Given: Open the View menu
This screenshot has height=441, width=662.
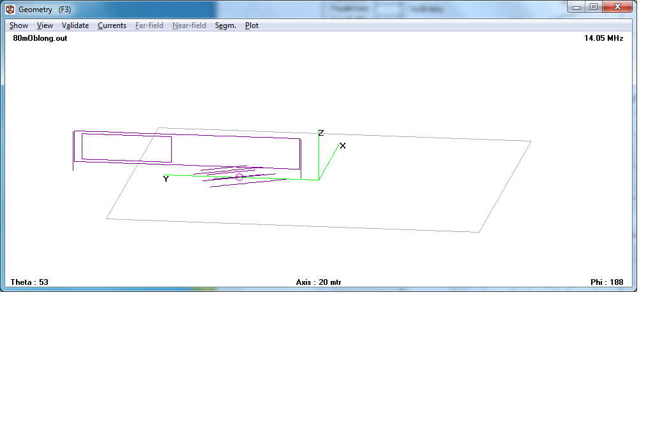Looking at the screenshot, I should (x=45, y=25).
